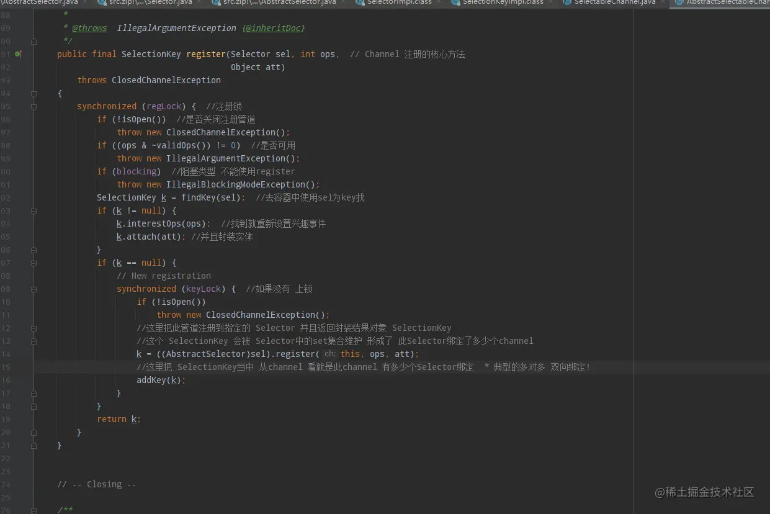
Task: Click '//阻塞类型 不能使用register' comment
Action: pyautogui.click(x=233, y=171)
